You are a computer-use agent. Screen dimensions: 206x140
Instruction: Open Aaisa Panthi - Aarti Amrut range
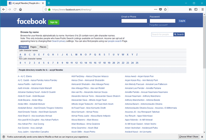click(x=30, y=84)
